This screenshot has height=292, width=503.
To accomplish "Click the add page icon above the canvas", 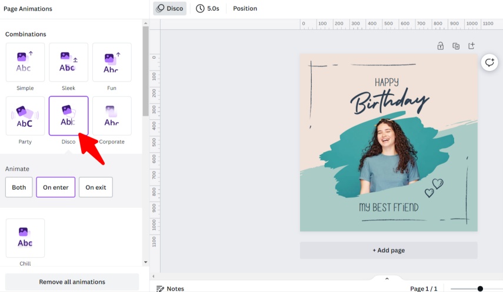I will click(x=471, y=46).
